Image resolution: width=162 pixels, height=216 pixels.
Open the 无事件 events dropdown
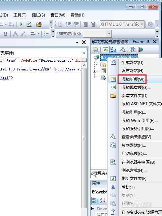84,53
